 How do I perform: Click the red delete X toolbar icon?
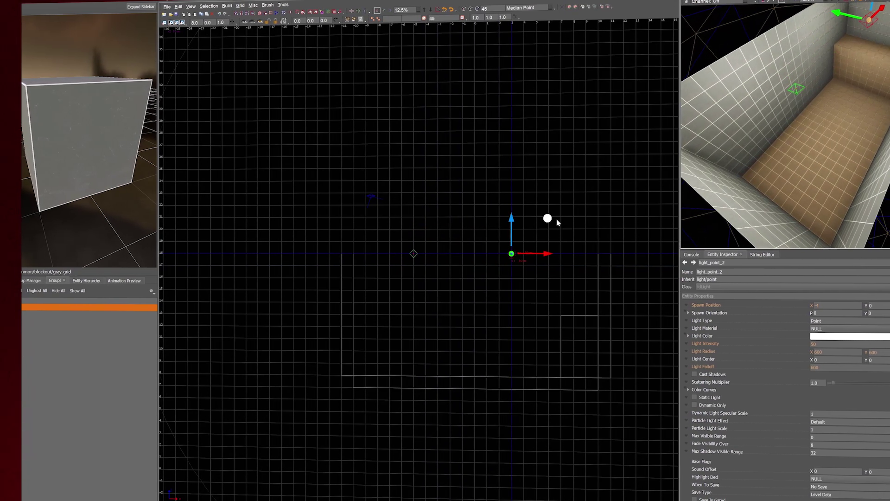tap(212, 14)
